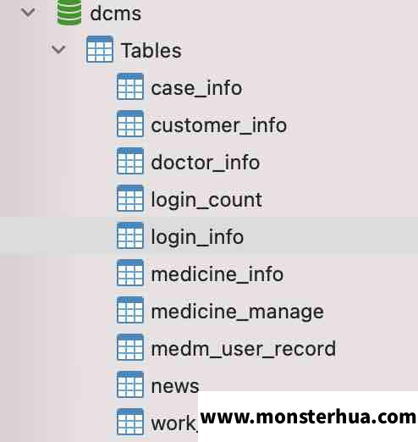The width and height of the screenshot is (418, 442).
Task: Select the medm_user_record table name
Action: (244, 350)
